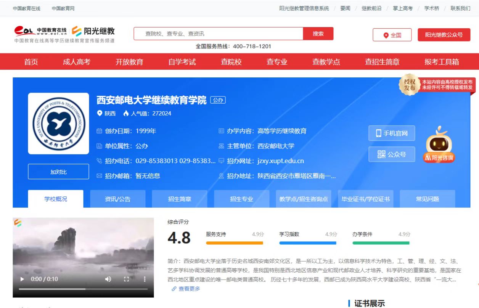Click the 西安邮电大学 round school emblem
Screen dimensions: 479x308
coord(58,124)
